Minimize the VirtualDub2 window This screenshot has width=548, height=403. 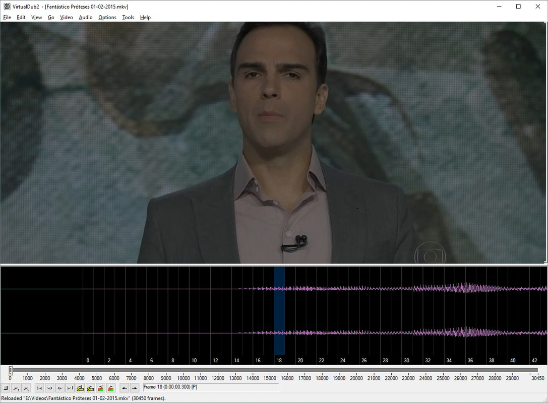pos(500,6)
